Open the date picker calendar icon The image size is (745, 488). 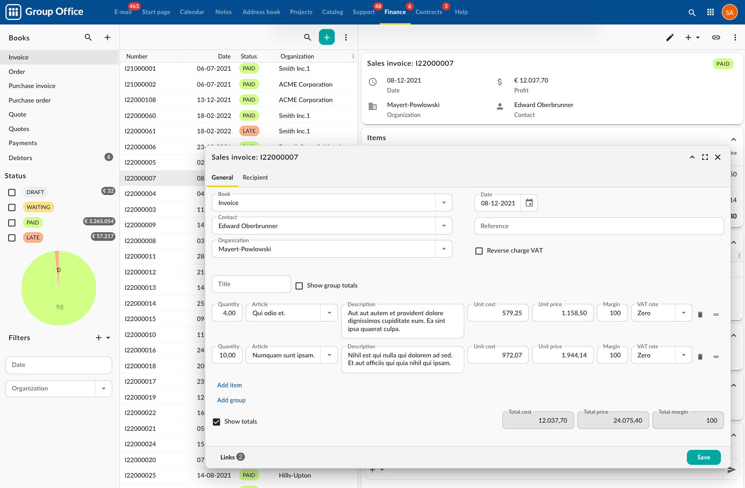point(529,203)
